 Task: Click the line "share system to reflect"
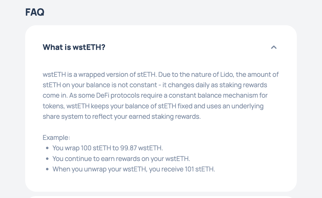coord(122,116)
